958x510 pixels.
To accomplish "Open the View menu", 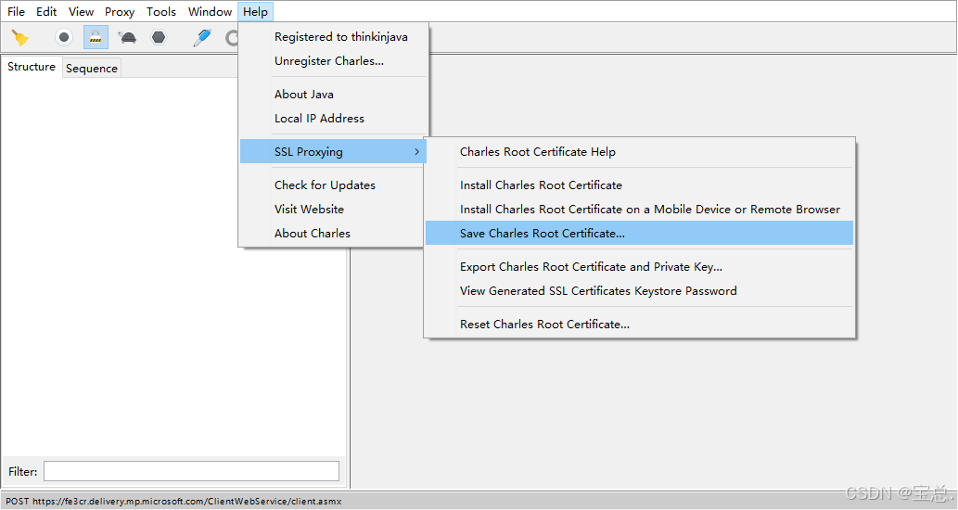I will pyautogui.click(x=82, y=12).
